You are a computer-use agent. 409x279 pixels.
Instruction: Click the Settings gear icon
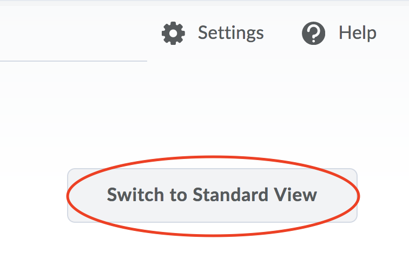pyautogui.click(x=173, y=34)
